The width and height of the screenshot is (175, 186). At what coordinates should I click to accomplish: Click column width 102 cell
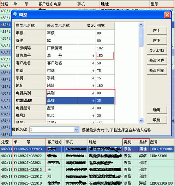pyautogui.click(x=105, y=48)
